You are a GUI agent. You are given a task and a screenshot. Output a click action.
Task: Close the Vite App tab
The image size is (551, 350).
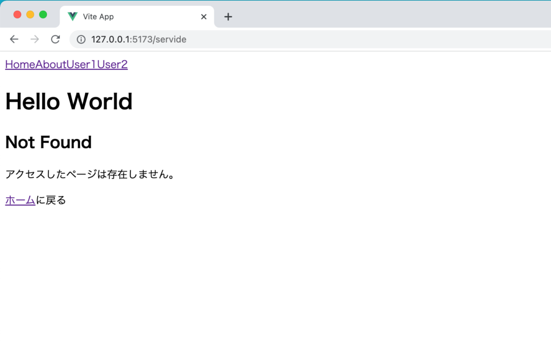[x=203, y=17]
